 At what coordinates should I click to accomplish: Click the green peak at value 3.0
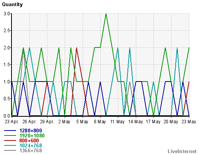[106, 14]
